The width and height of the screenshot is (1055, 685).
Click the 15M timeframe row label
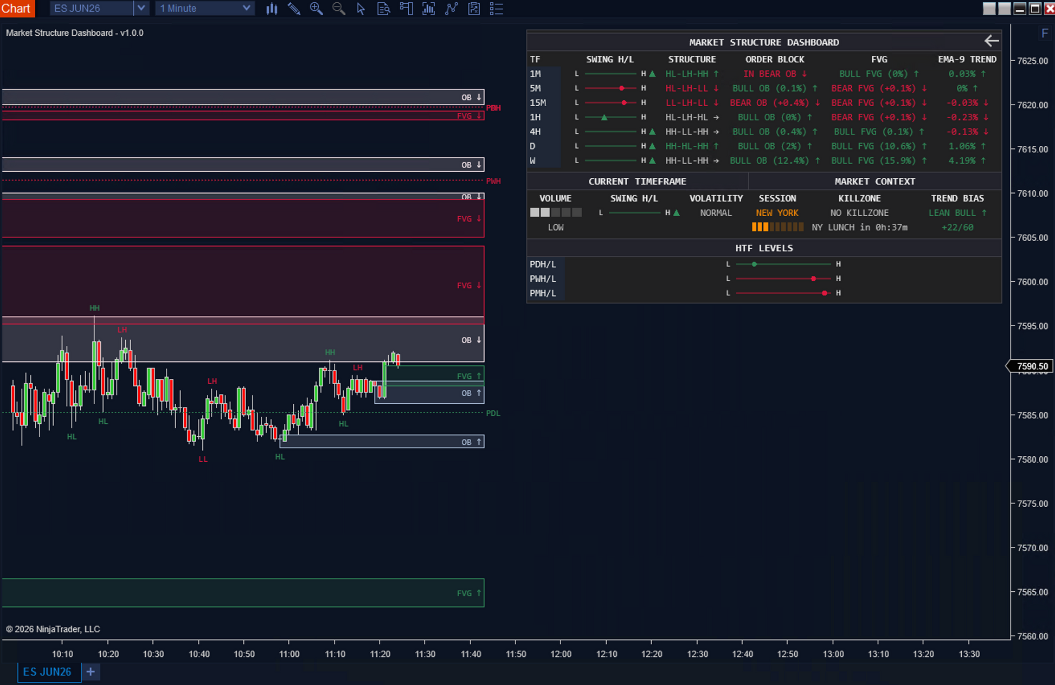(538, 102)
